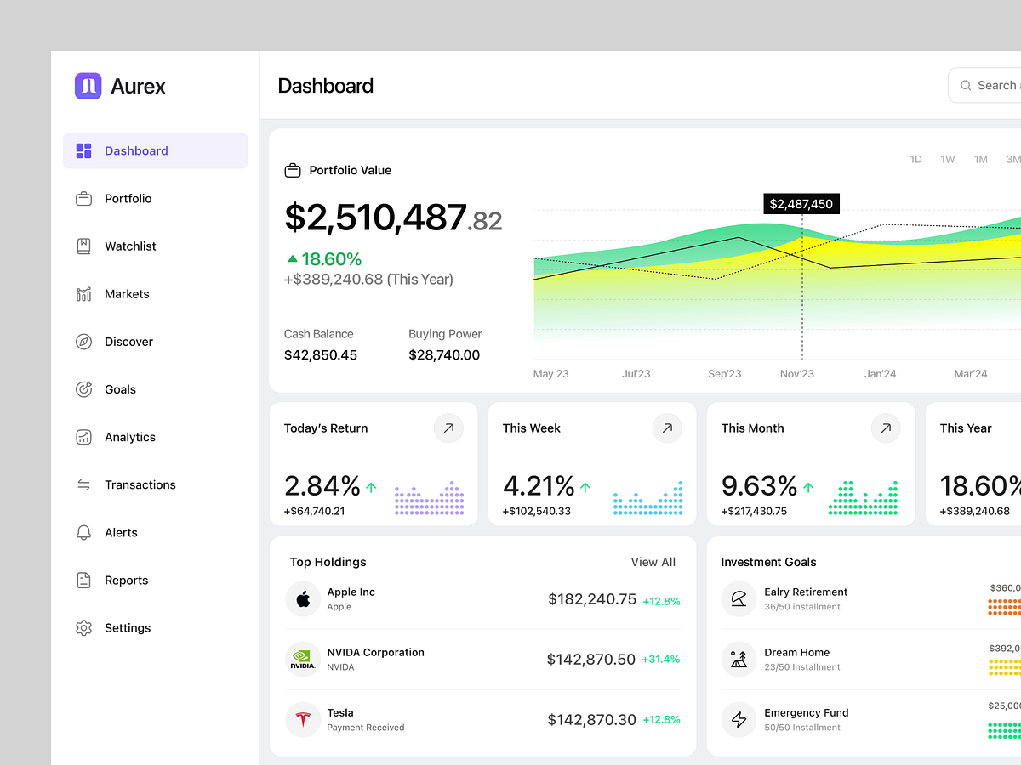Click the 18.60% gain under portfolio value
Image resolution: width=1021 pixels, height=765 pixels.
coord(324,259)
